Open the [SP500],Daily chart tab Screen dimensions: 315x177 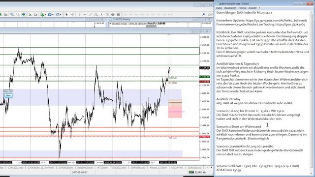tap(66, 168)
